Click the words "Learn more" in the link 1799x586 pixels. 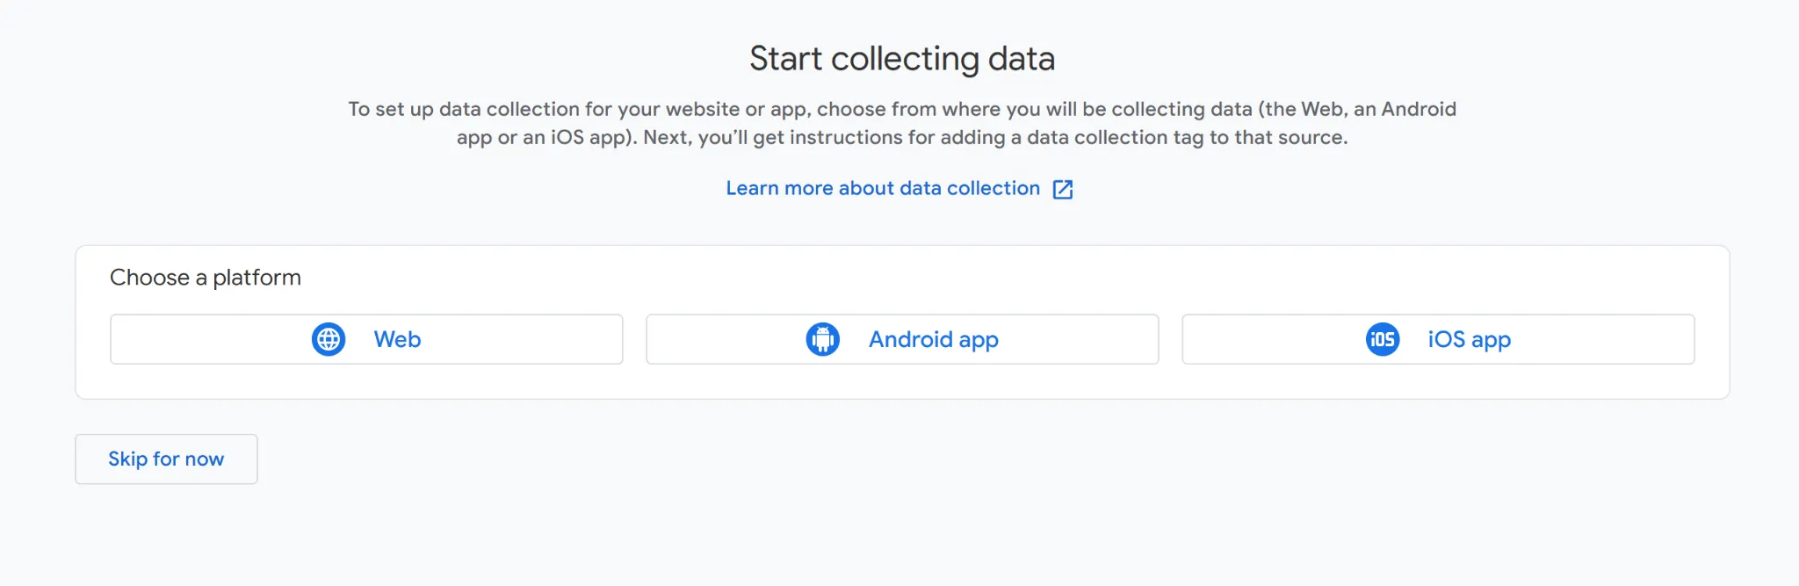pos(779,188)
